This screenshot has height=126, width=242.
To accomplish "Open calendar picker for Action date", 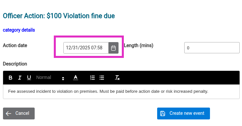I will 114,48.
